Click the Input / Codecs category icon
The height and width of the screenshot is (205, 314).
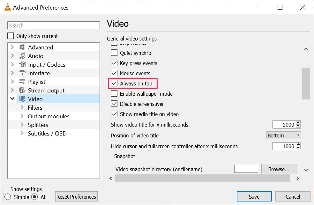(x=23, y=64)
